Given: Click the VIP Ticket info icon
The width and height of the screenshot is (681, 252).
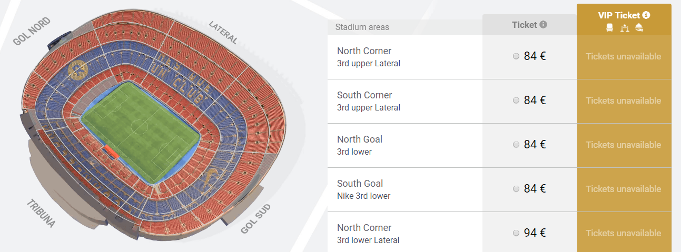Looking at the screenshot, I should tap(646, 15).
